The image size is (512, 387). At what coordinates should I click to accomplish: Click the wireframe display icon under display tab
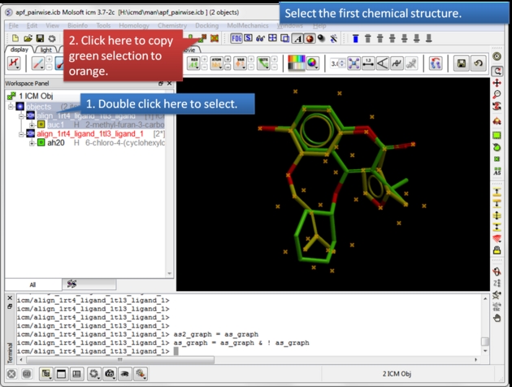coord(15,63)
